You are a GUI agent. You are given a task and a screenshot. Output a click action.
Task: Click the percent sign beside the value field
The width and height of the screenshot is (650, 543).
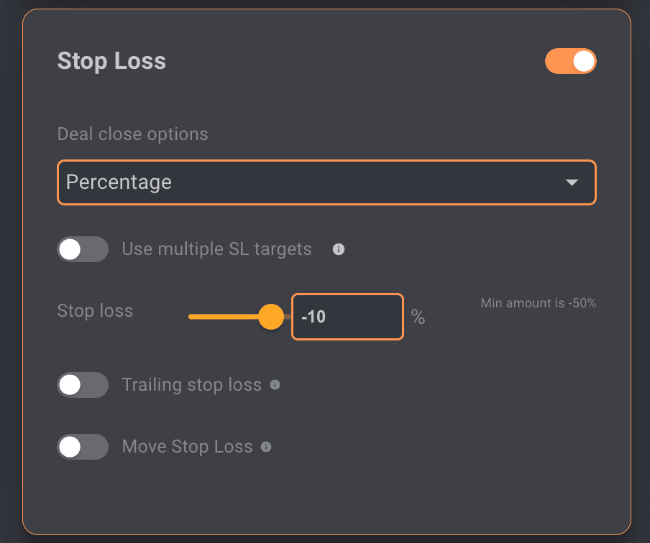418,317
